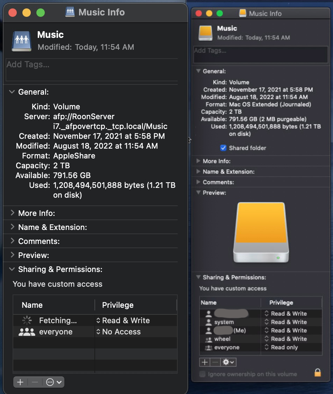This screenshot has height=394, width=333.
Task: Click the Music name in left window header
Action: [x=50, y=35]
